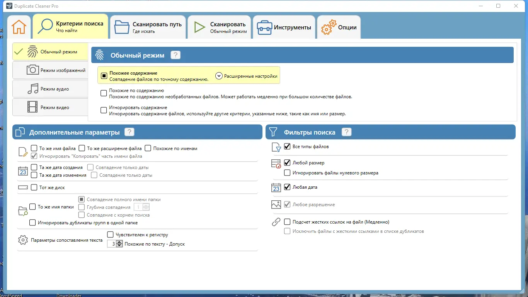Uncheck Любой размер filter
Screen dimensions: 528x297
287,163
